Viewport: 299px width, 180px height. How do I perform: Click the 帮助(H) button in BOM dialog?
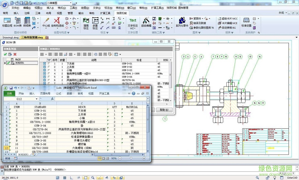pyautogui.click(x=164, y=110)
